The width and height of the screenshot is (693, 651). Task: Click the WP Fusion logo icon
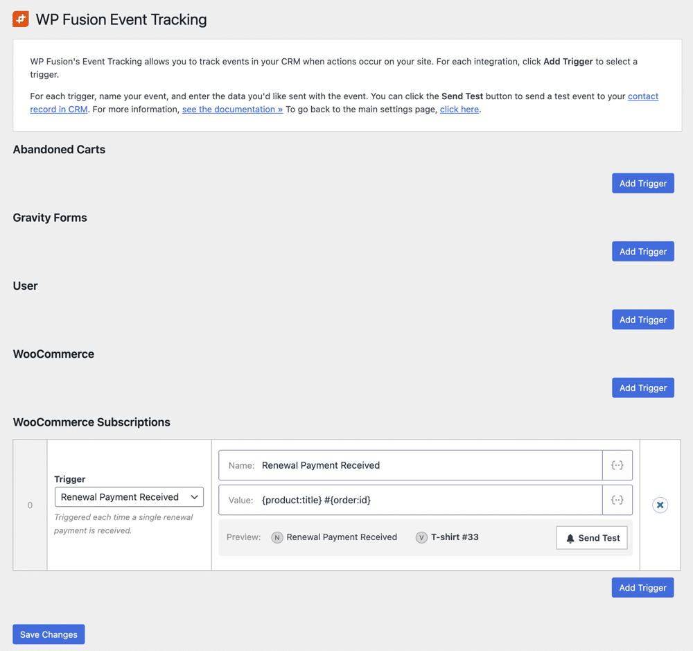[x=21, y=19]
